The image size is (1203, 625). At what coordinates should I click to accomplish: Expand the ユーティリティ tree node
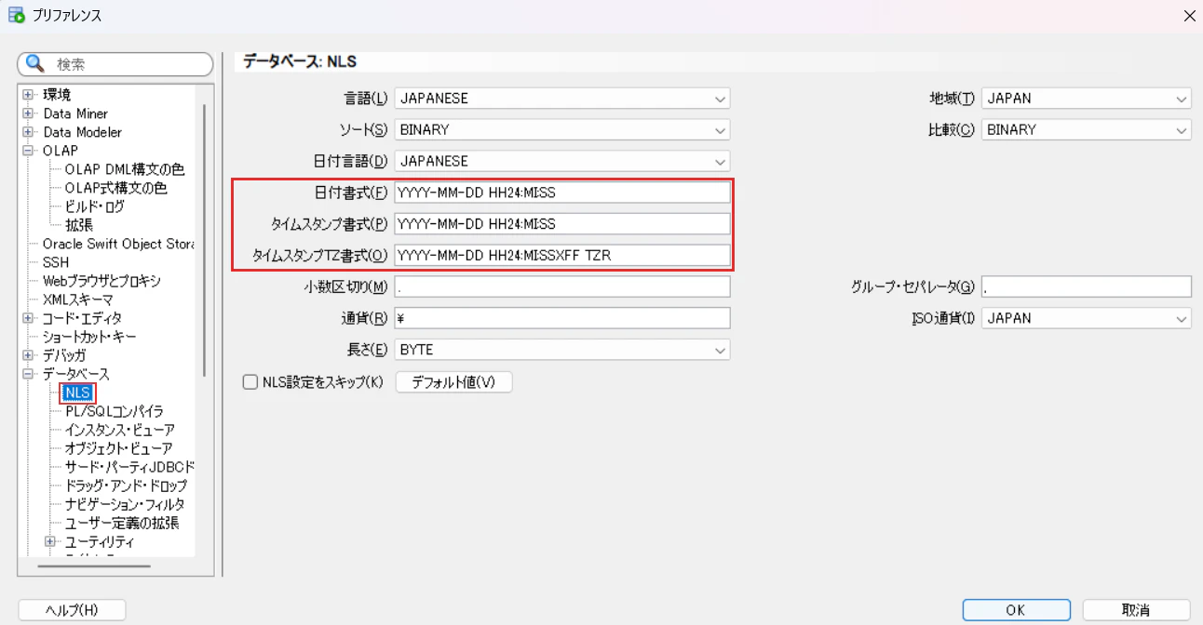tap(50, 541)
